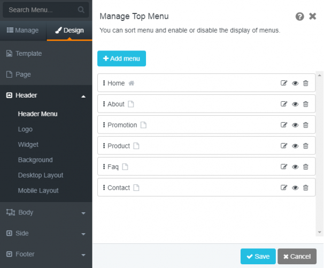Expand the Footer section in sidebar

coord(83,255)
